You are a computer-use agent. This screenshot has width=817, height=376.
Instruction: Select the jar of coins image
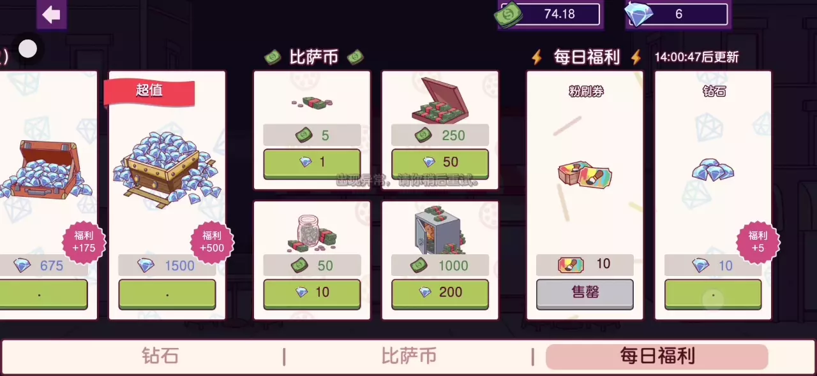(312, 232)
